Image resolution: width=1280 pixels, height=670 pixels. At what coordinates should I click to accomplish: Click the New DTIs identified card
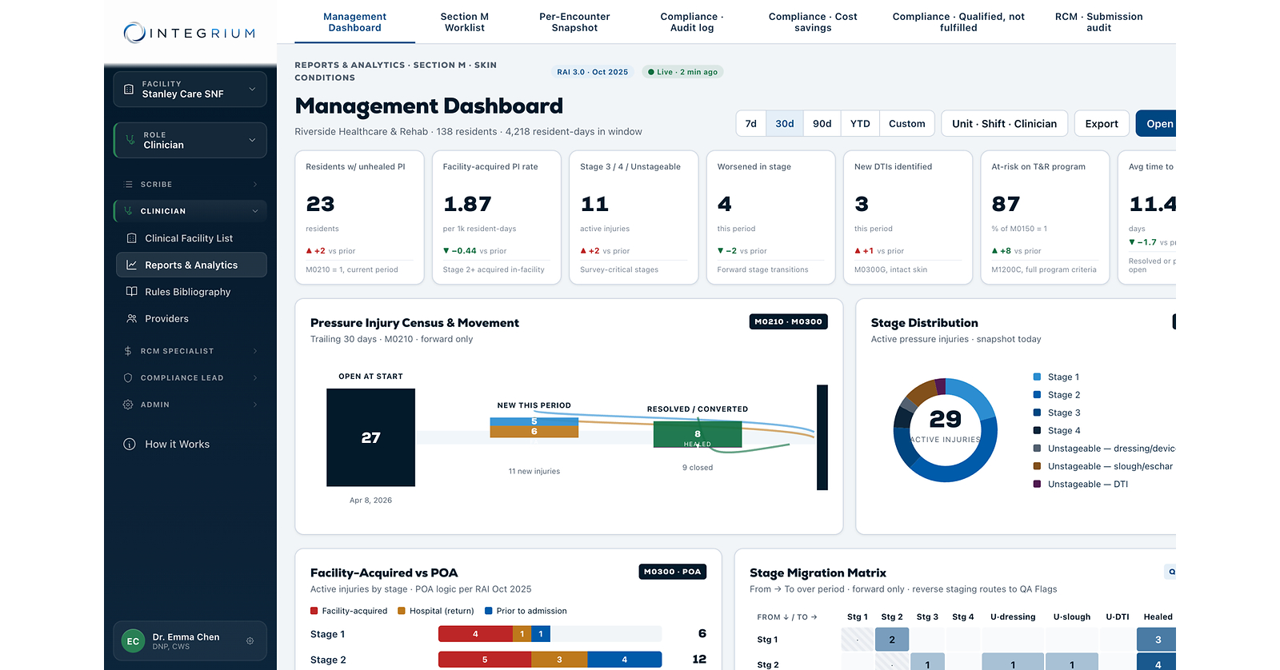[x=908, y=217]
